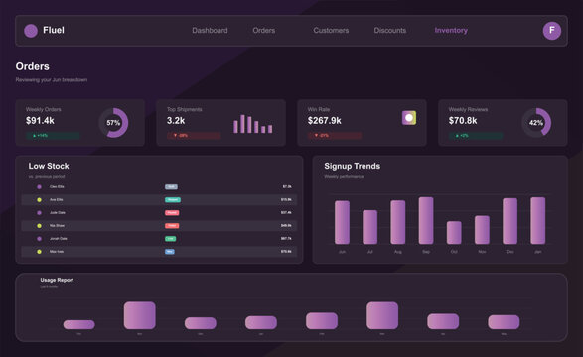583x357 pixels.
Task: Click the red change badge under 3.2k
Action: tap(194, 136)
